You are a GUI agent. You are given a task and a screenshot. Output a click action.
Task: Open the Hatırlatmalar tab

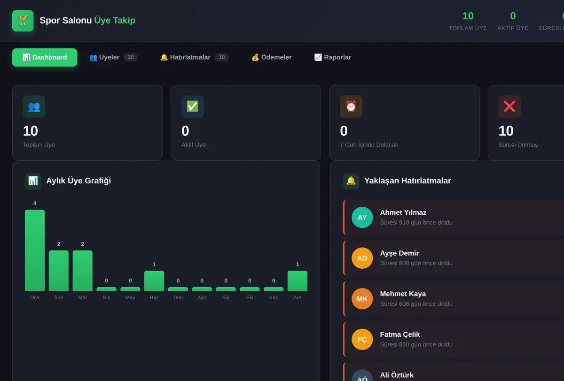(x=194, y=57)
